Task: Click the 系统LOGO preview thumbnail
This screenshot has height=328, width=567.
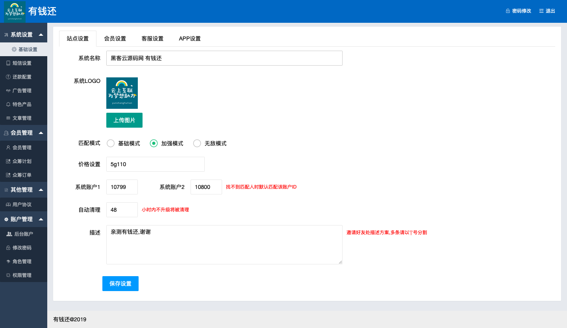Action: (122, 93)
